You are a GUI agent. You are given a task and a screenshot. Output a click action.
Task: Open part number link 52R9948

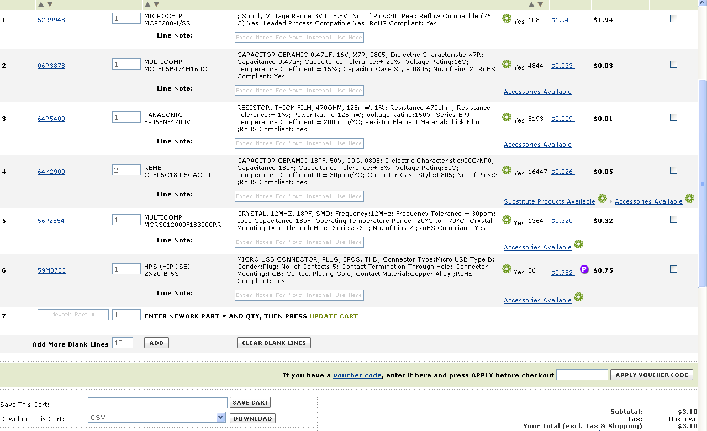pyautogui.click(x=51, y=20)
